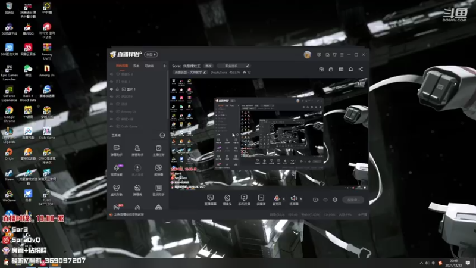Click the 直播中 streaming status button
476x268 pixels.
pyautogui.click(x=353, y=200)
